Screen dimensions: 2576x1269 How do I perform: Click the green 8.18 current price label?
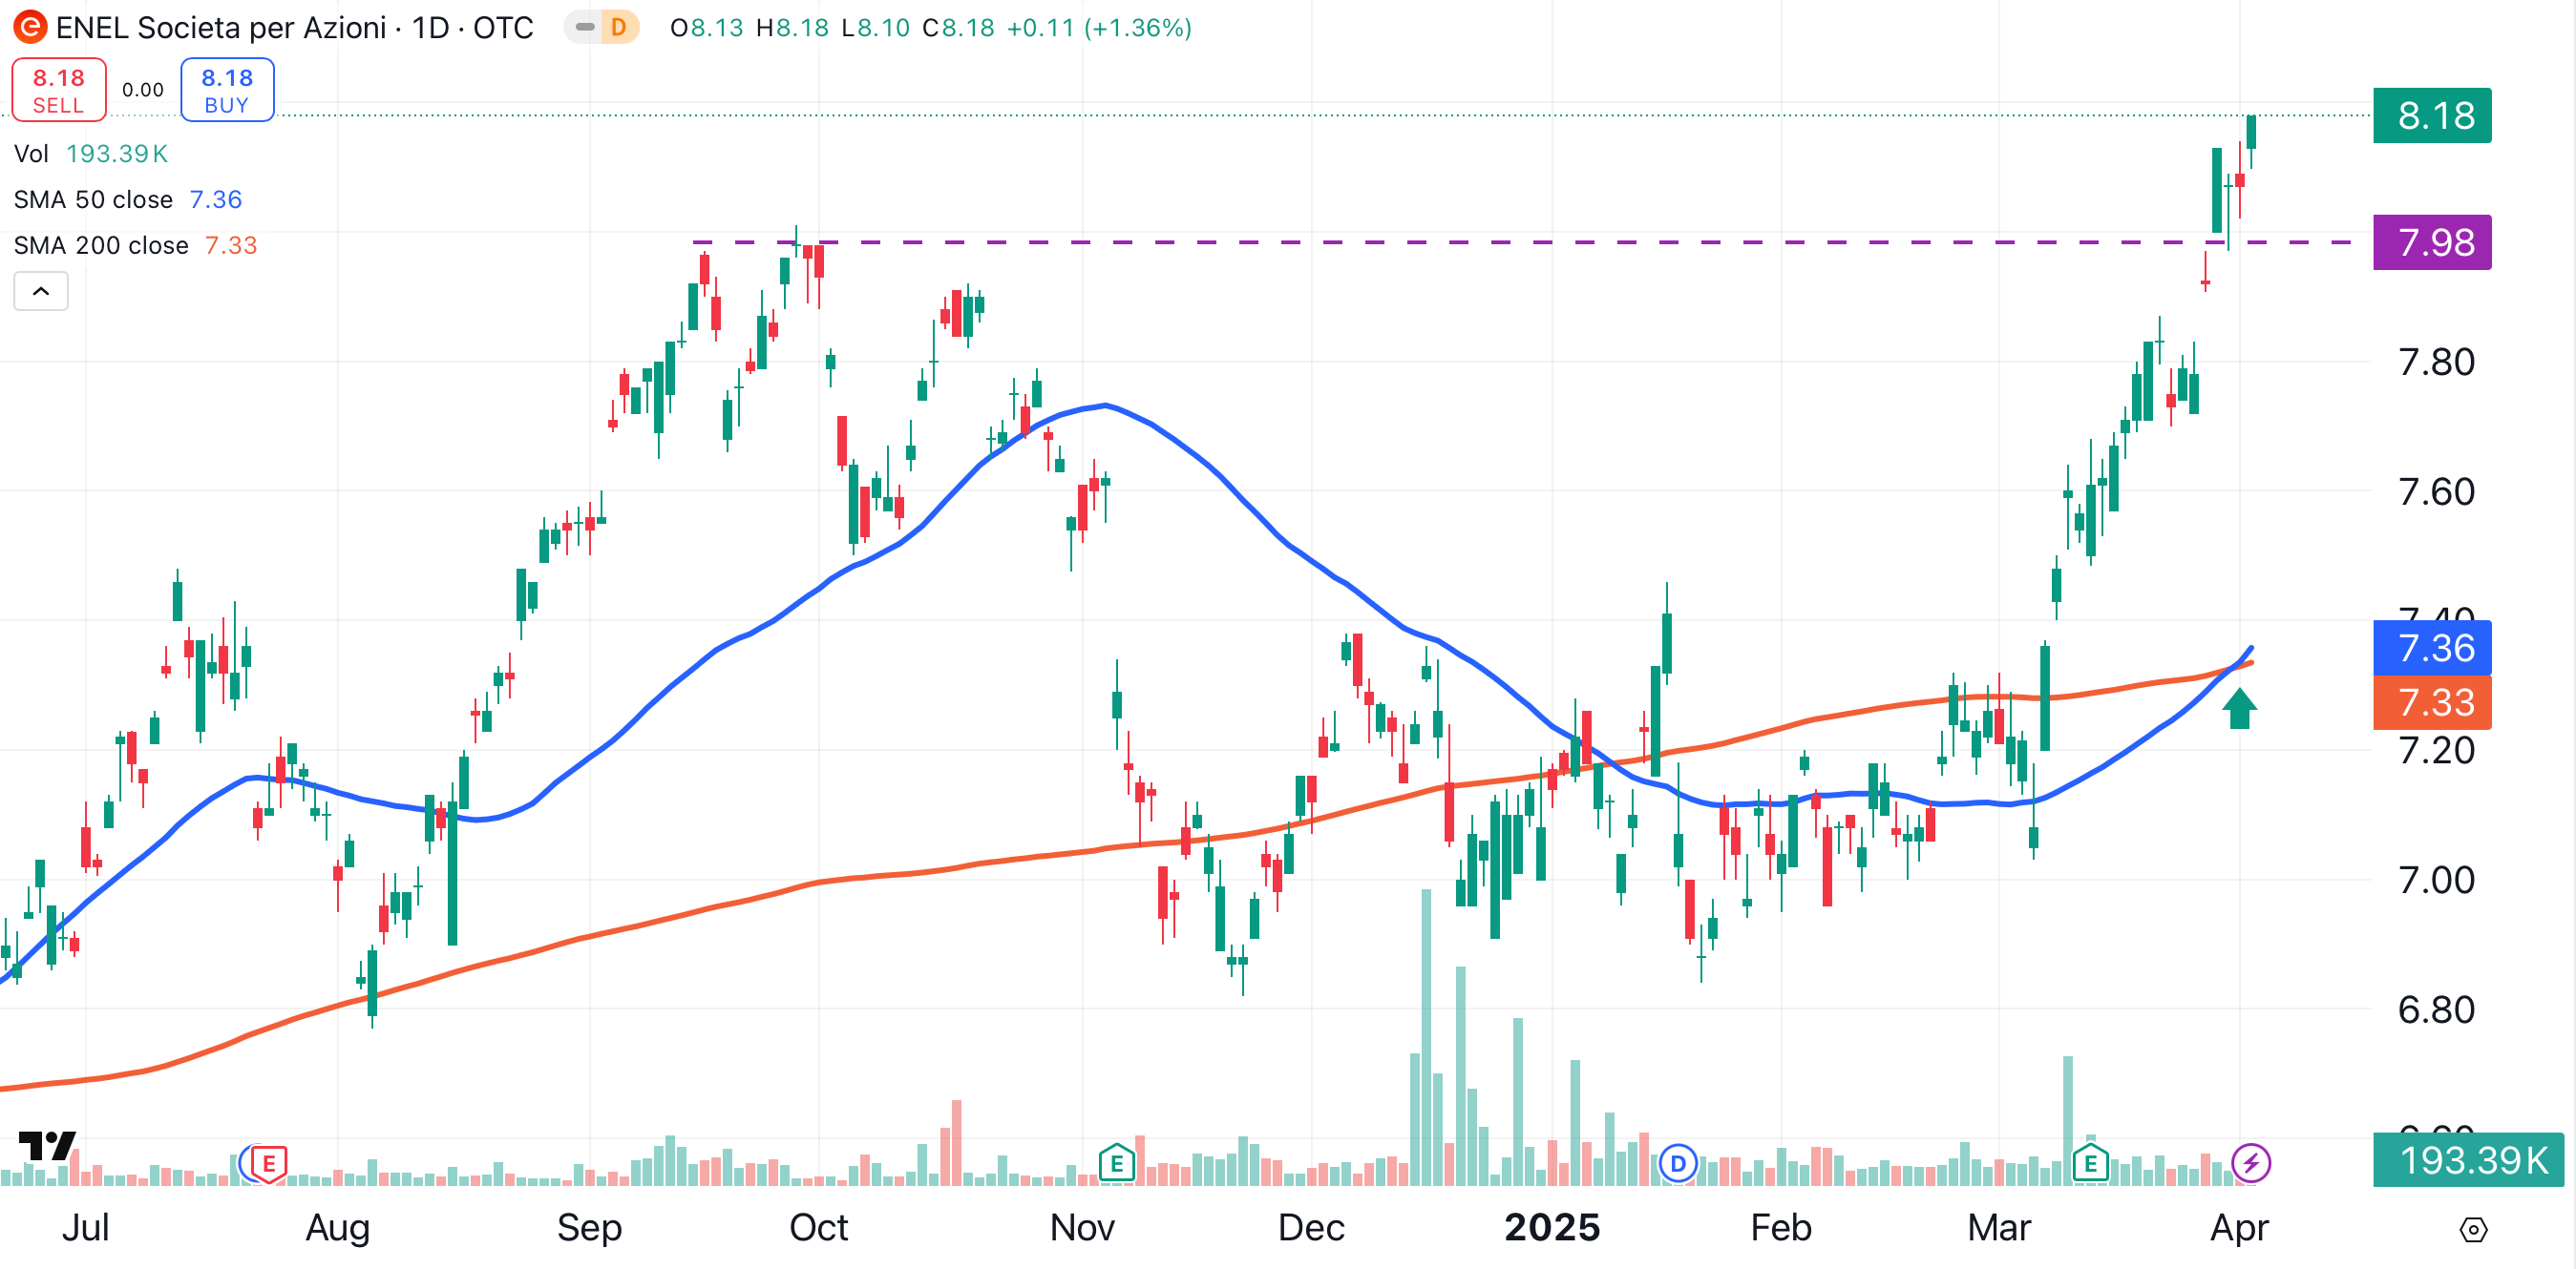2431,115
